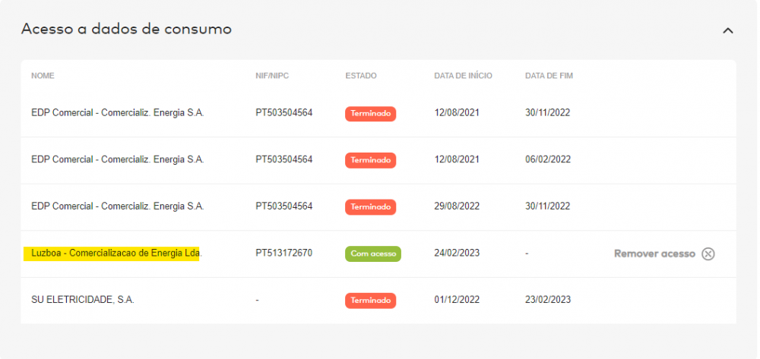Click the Remover acesso link
The height and width of the screenshot is (359, 760).
pos(654,254)
